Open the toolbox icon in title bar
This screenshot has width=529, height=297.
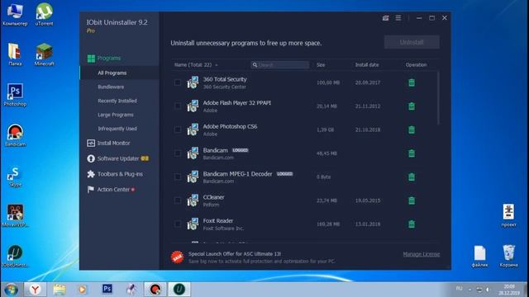(x=386, y=18)
